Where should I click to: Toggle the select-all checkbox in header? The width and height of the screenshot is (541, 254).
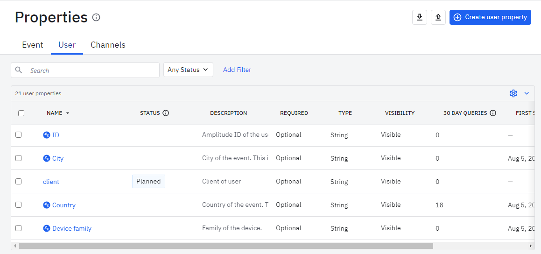(x=21, y=113)
